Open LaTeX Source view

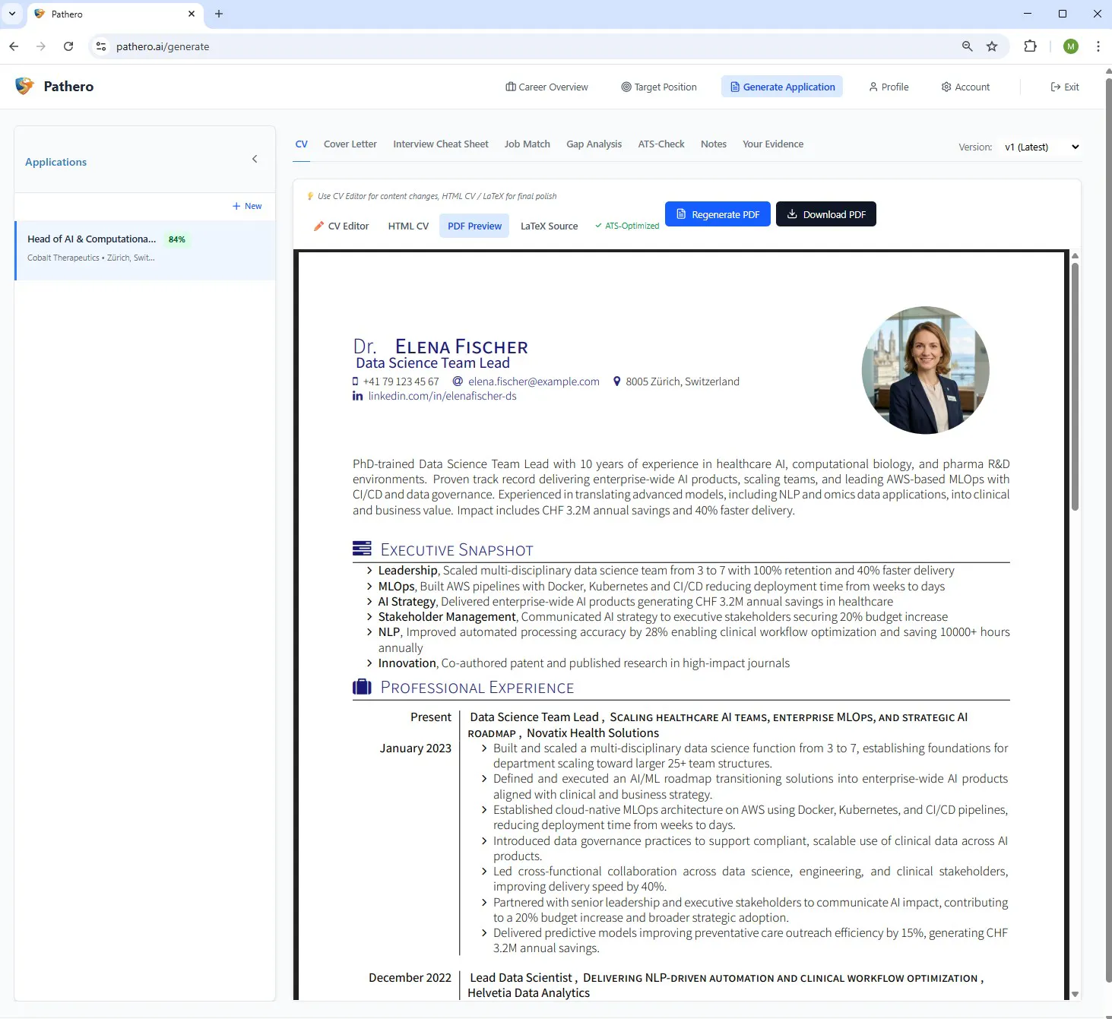pyautogui.click(x=549, y=226)
